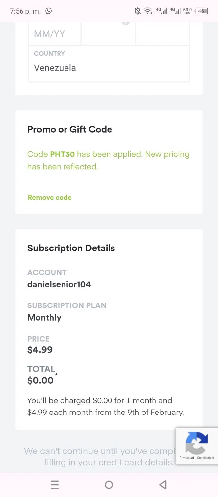Open the Country selector showing Venezuela

(109, 63)
